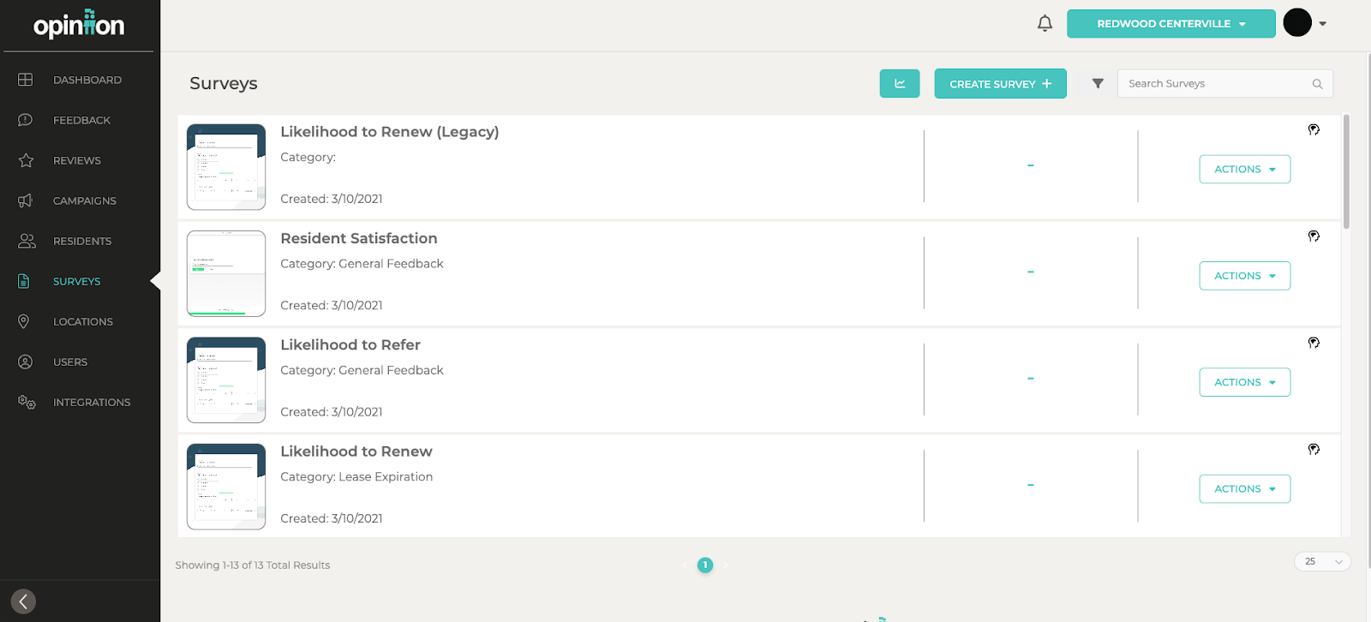This screenshot has height=622, width=1371.
Task: Open the Residents menu item
Action: click(x=82, y=241)
